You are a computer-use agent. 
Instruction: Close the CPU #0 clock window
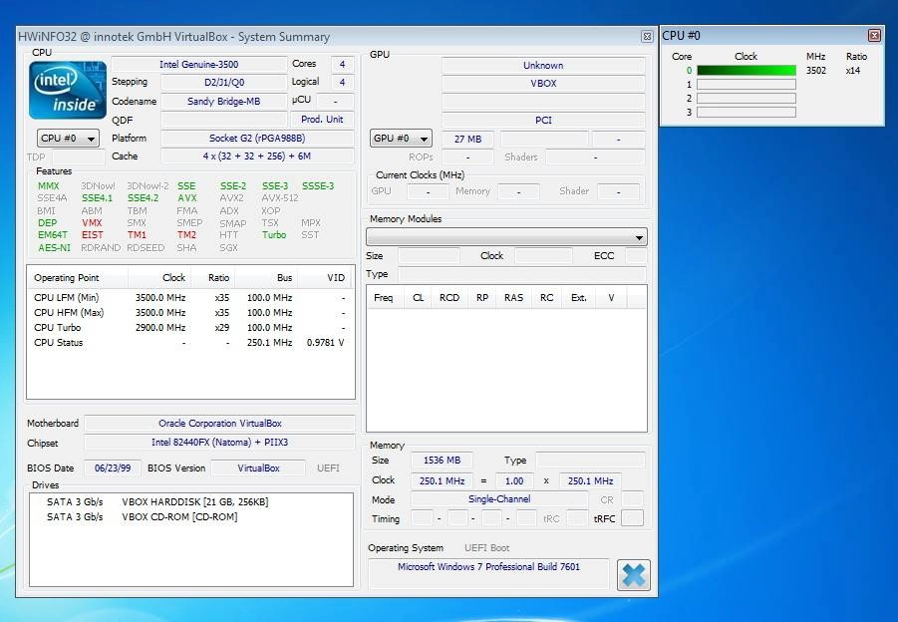874,36
